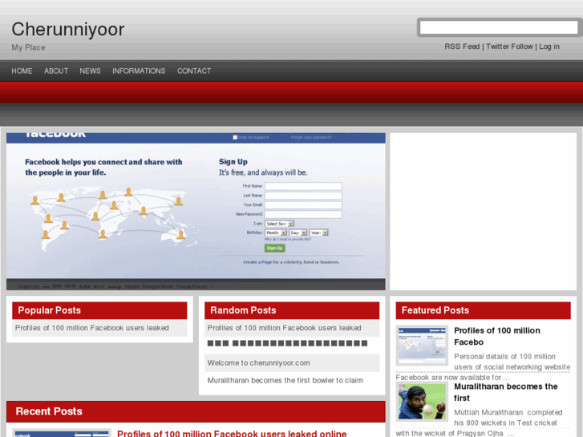Open the HOME menu item

(22, 71)
